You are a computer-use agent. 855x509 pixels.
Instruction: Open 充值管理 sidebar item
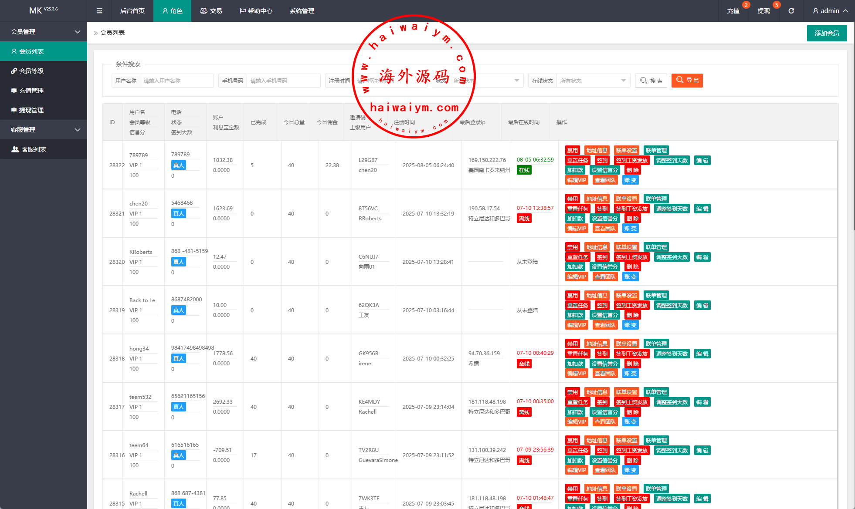point(31,91)
